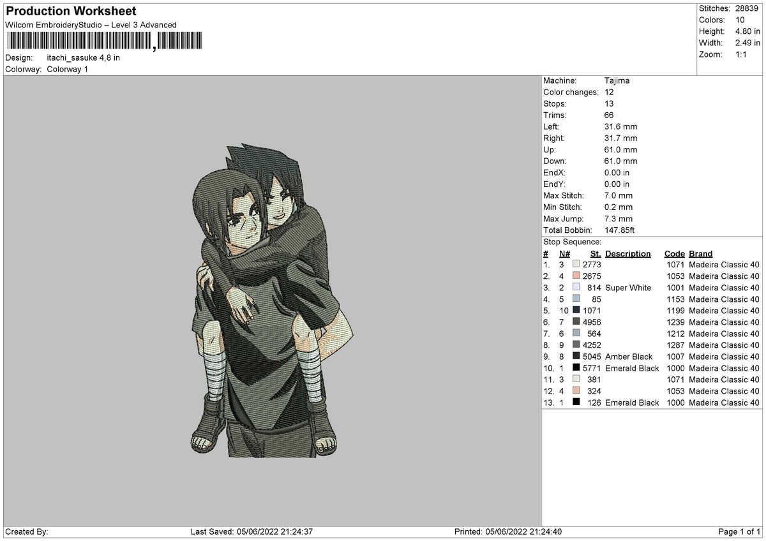Click the design barcode
This screenshot has height=541, width=766.
click(105, 40)
